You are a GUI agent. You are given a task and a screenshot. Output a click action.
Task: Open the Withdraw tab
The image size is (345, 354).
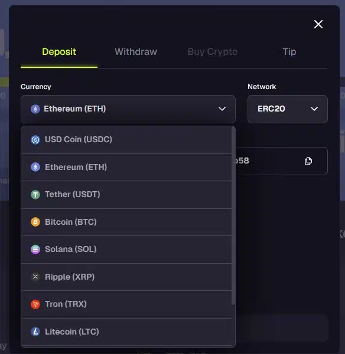coord(136,52)
